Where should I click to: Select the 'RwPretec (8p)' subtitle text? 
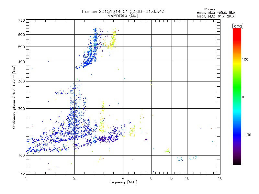[x=123, y=16]
